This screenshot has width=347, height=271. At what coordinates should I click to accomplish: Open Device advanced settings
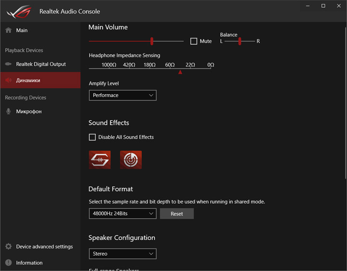click(44, 246)
